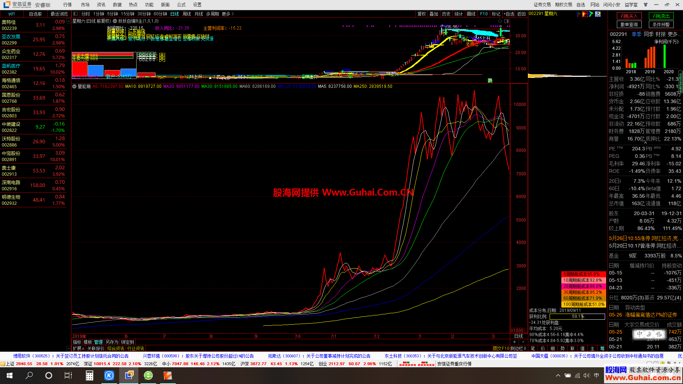Click the green-blue arrow chart icon
Viewport: 683px width, 384px height.
click(591, 14)
